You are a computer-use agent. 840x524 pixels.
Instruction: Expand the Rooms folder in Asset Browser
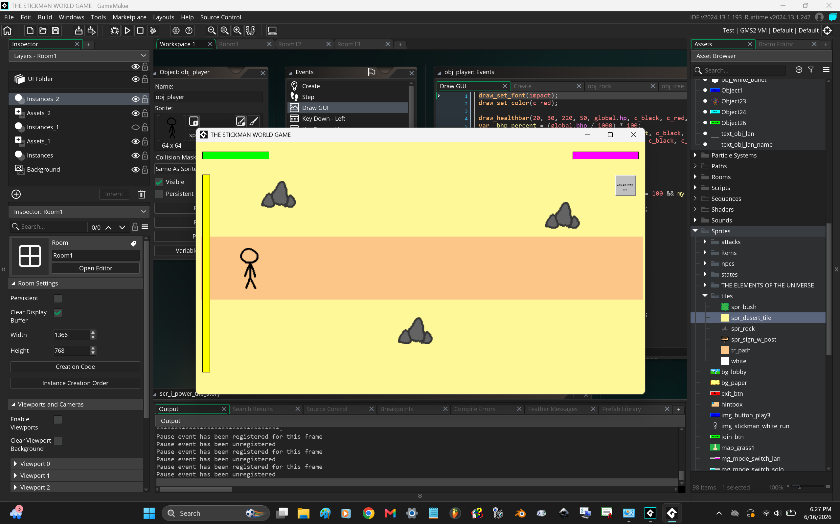(x=695, y=177)
